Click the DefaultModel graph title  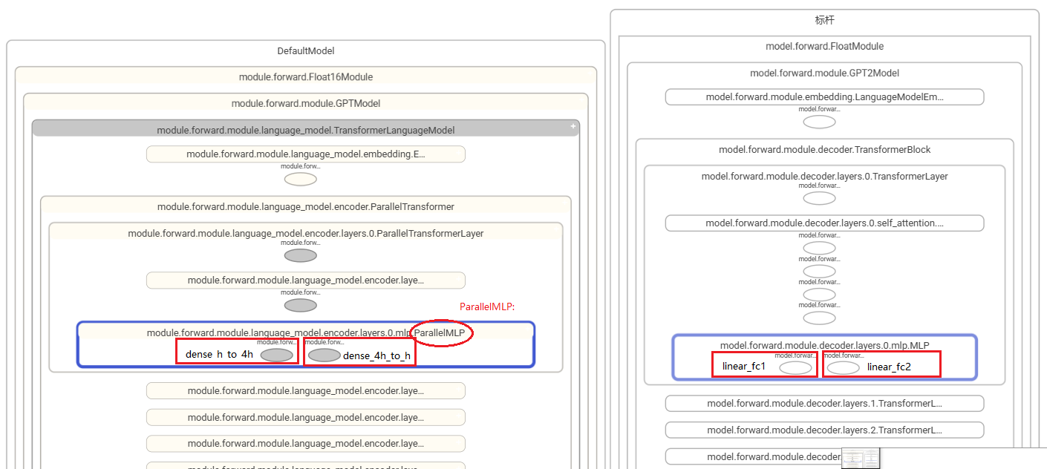(x=306, y=51)
